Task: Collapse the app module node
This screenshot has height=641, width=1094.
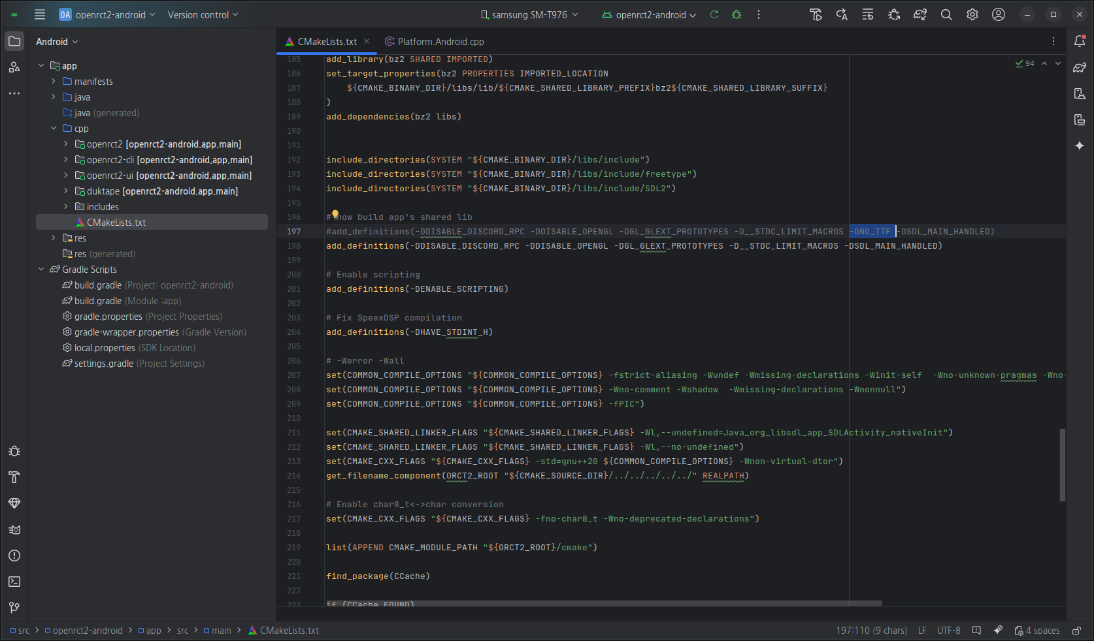Action: click(x=41, y=66)
